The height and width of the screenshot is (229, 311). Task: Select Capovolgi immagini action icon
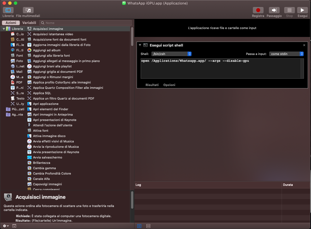(x=29, y=184)
